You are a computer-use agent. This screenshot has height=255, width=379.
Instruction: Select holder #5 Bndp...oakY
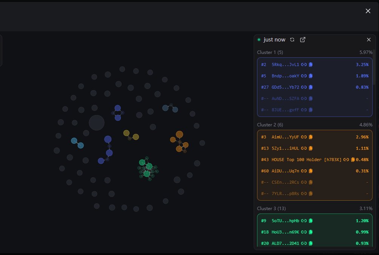pos(315,76)
